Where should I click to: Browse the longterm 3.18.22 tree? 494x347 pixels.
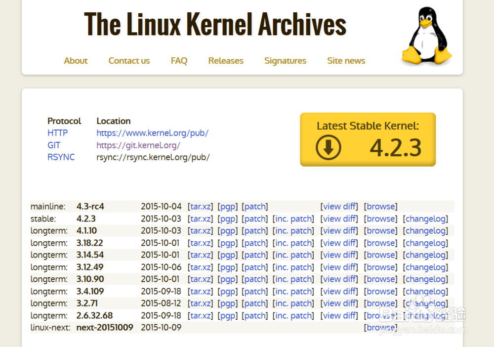pyautogui.click(x=380, y=243)
